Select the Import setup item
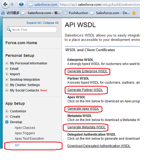This screenshot has height=160, width=159. [x=15, y=74]
